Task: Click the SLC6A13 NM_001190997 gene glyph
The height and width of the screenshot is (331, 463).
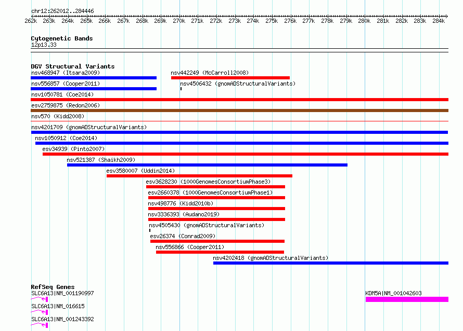Action: point(39,299)
